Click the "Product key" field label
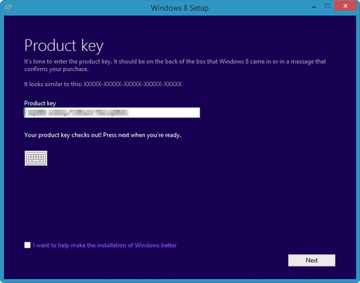 (40, 103)
